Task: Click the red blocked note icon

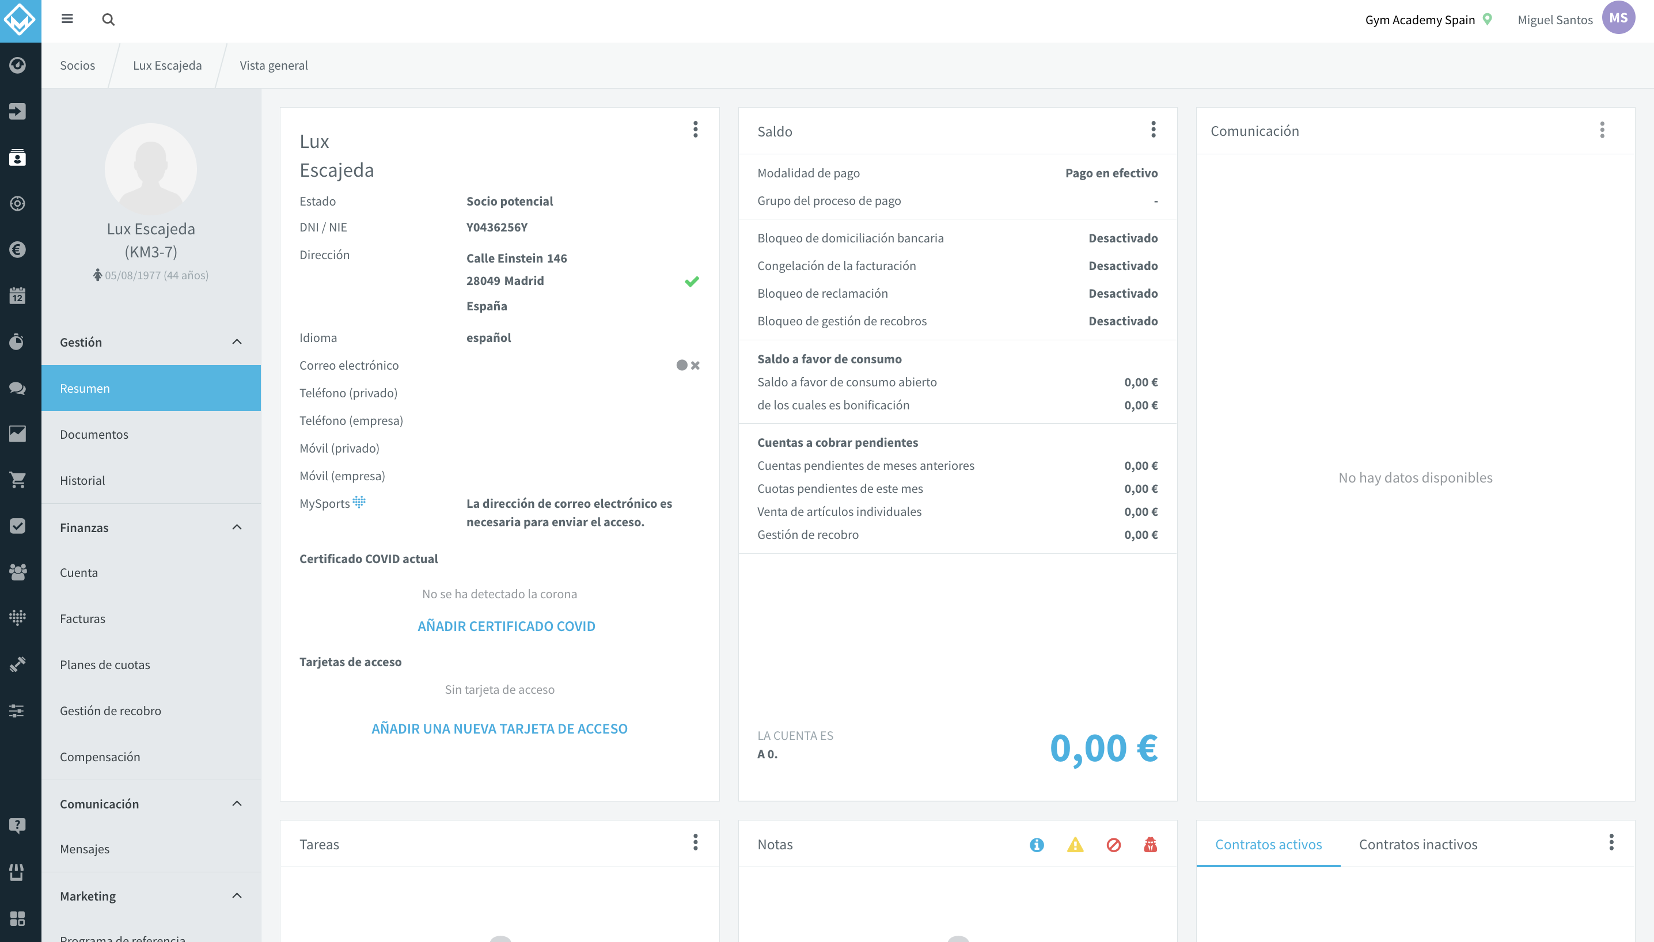Action: click(x=1113, y=844)
